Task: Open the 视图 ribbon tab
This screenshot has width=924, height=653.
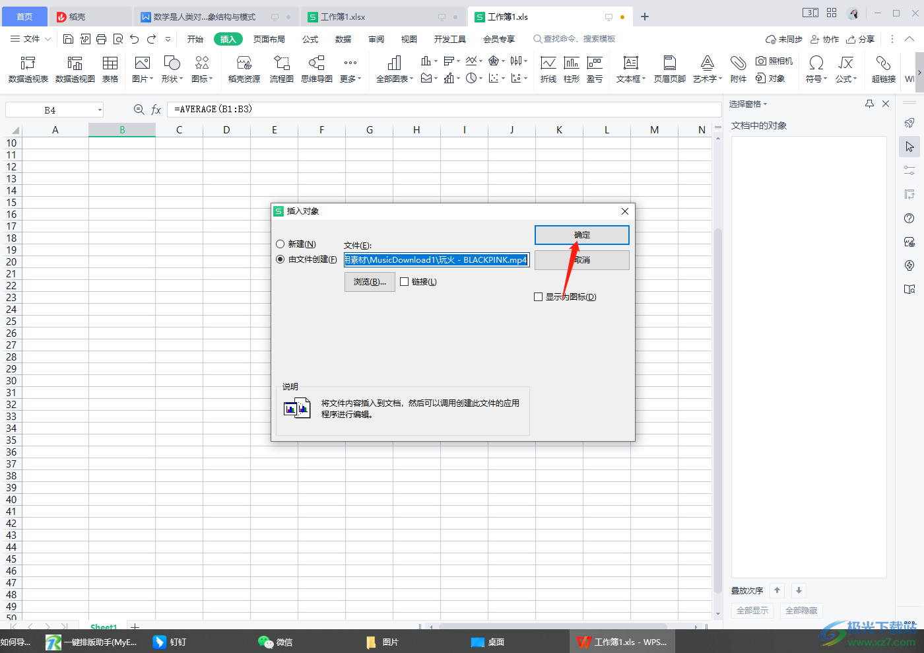Action: (x=409, y=39)
